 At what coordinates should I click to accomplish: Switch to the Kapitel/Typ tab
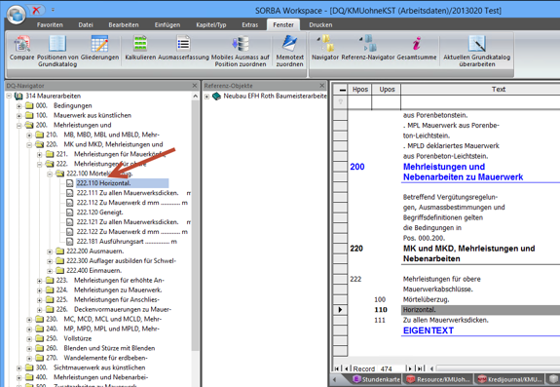[211, 25]
